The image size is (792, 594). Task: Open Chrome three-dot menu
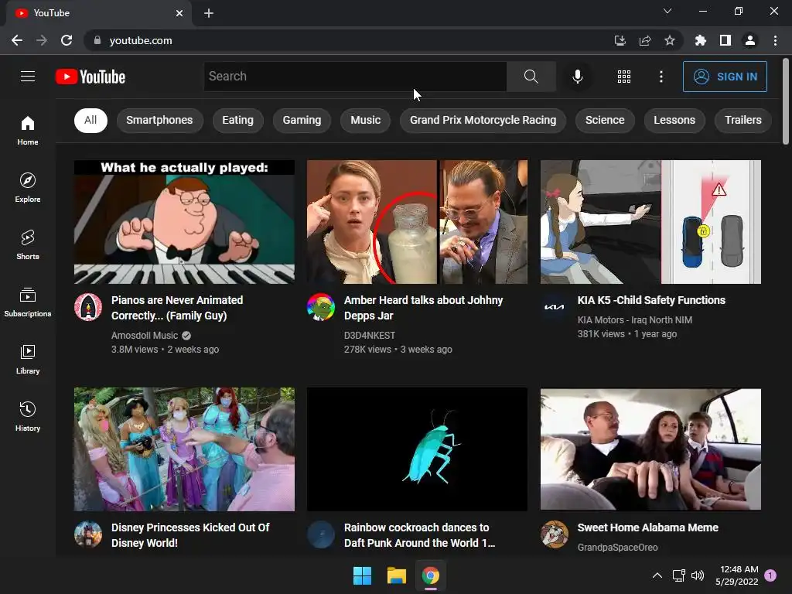(x=775, y=40)
